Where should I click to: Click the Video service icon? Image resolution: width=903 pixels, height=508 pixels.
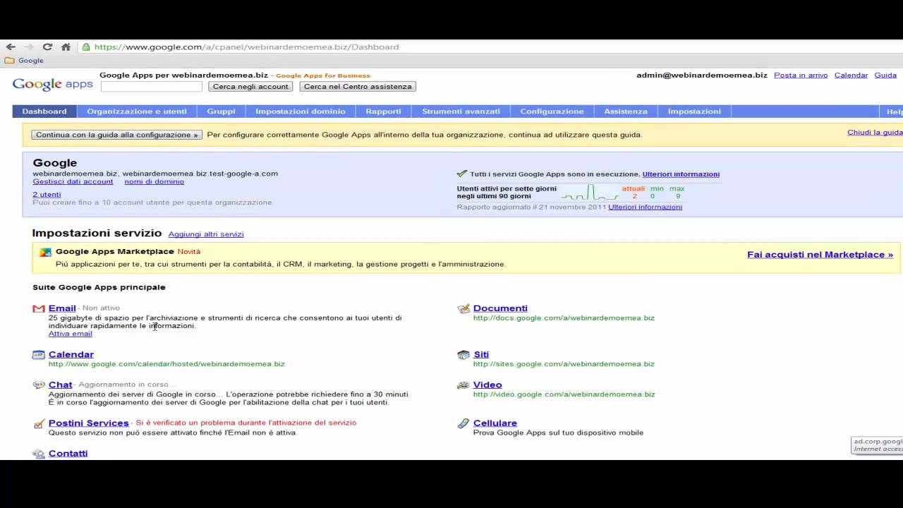tap(463, 385)
